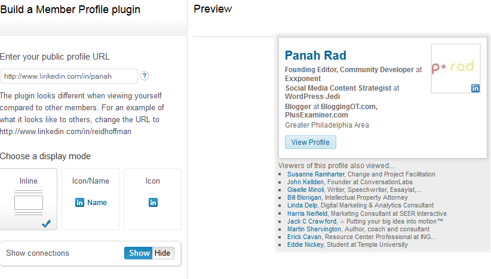Toggle connections to Show
This screenshot has width=491, height=279.
[x=138, y=253]
